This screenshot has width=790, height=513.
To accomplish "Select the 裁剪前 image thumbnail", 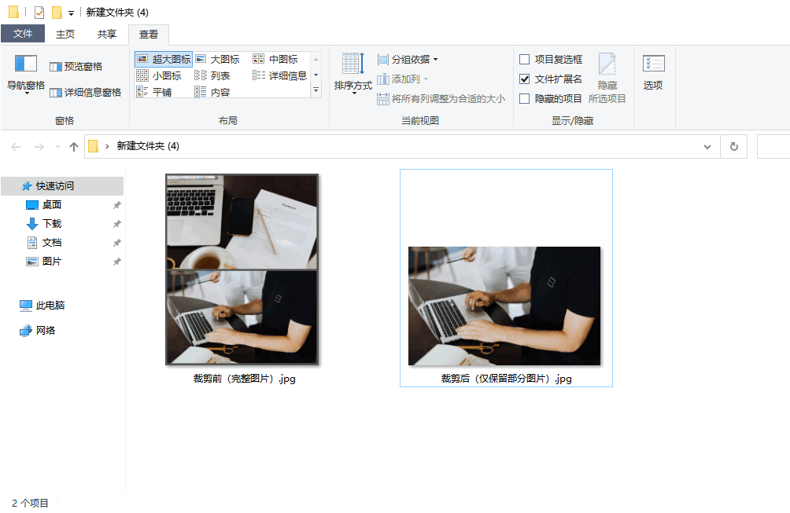I will click(x=242, y=269).
